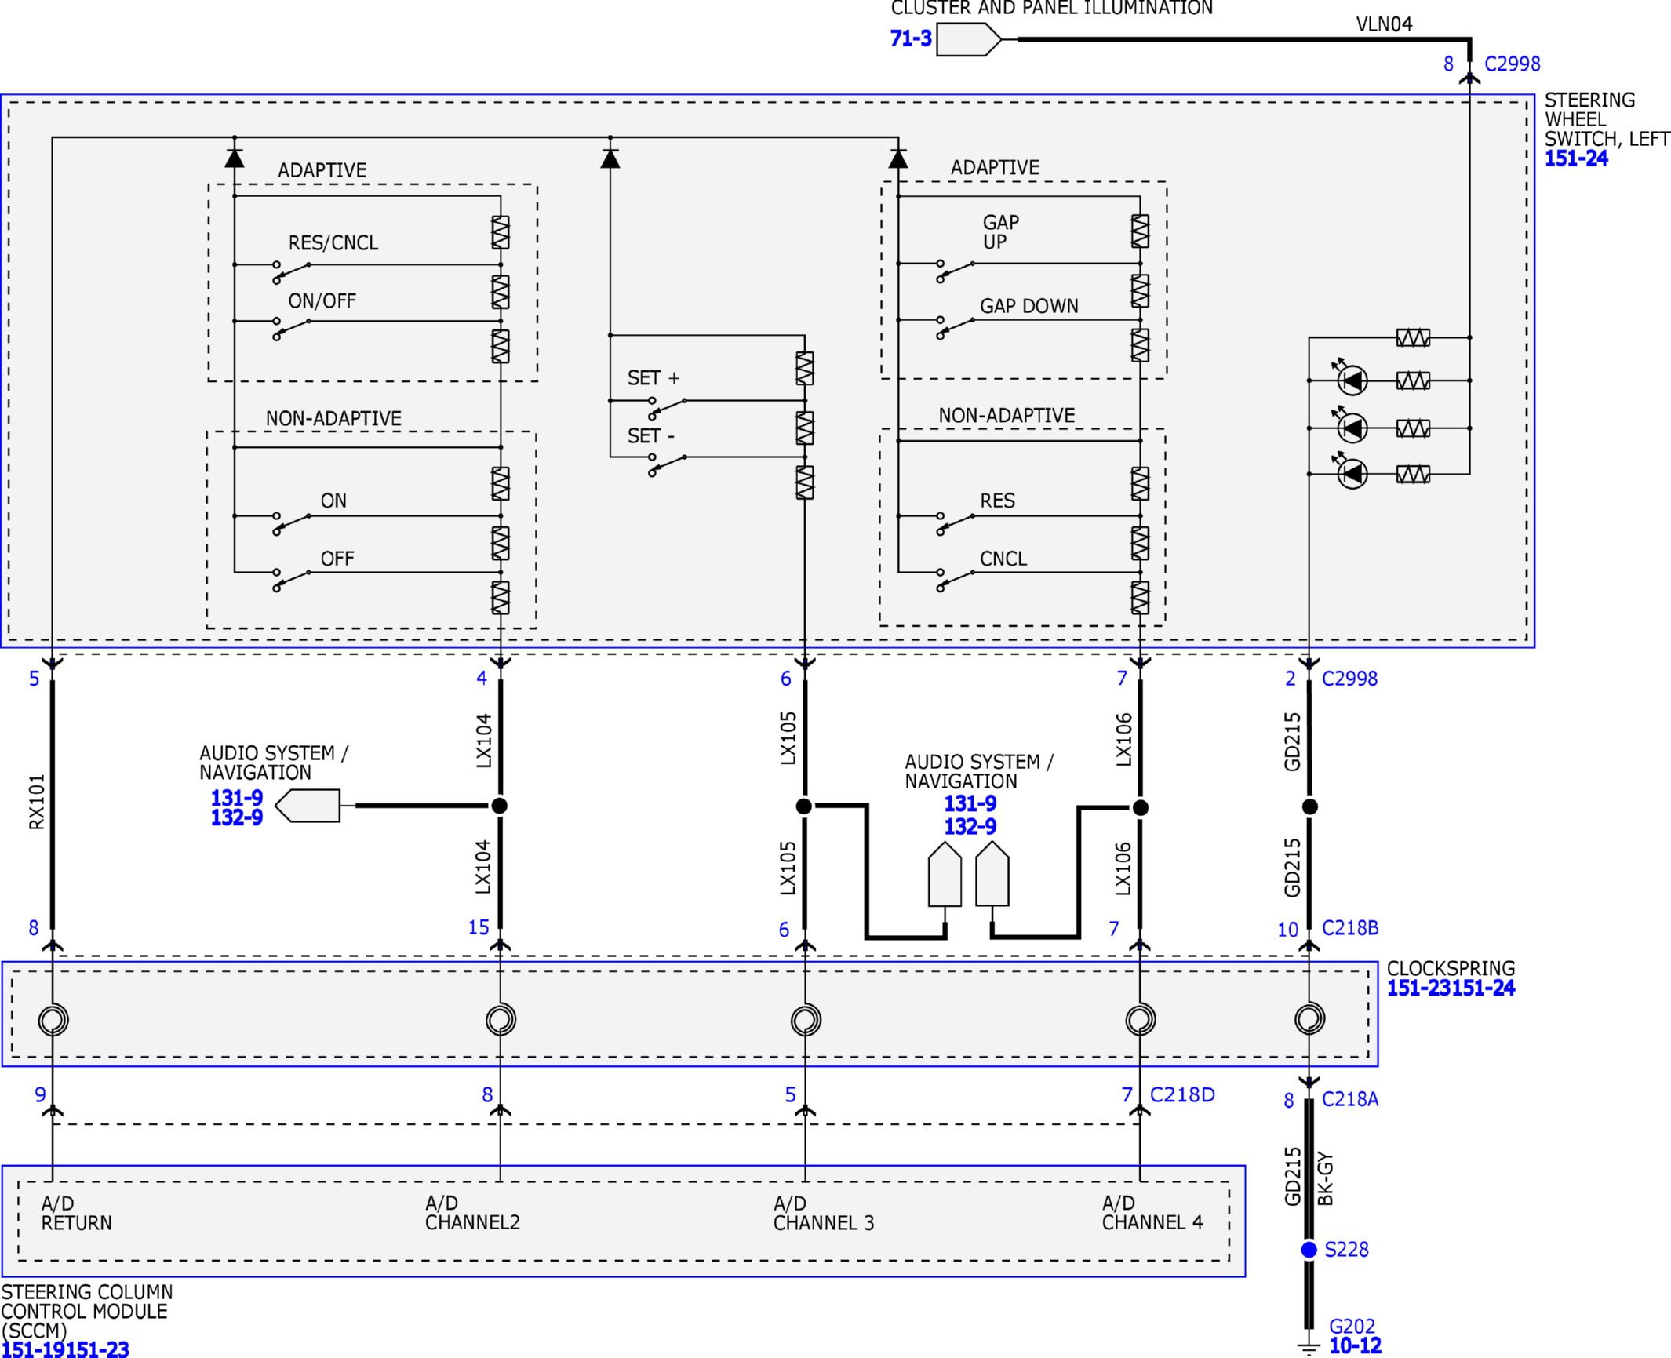Click the off-page connector arrow beside 71-3
Viewport: 1671px width, 1358px height.
pos(969,39)
